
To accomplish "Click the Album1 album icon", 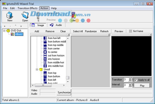I will click(x=12, y=34).
